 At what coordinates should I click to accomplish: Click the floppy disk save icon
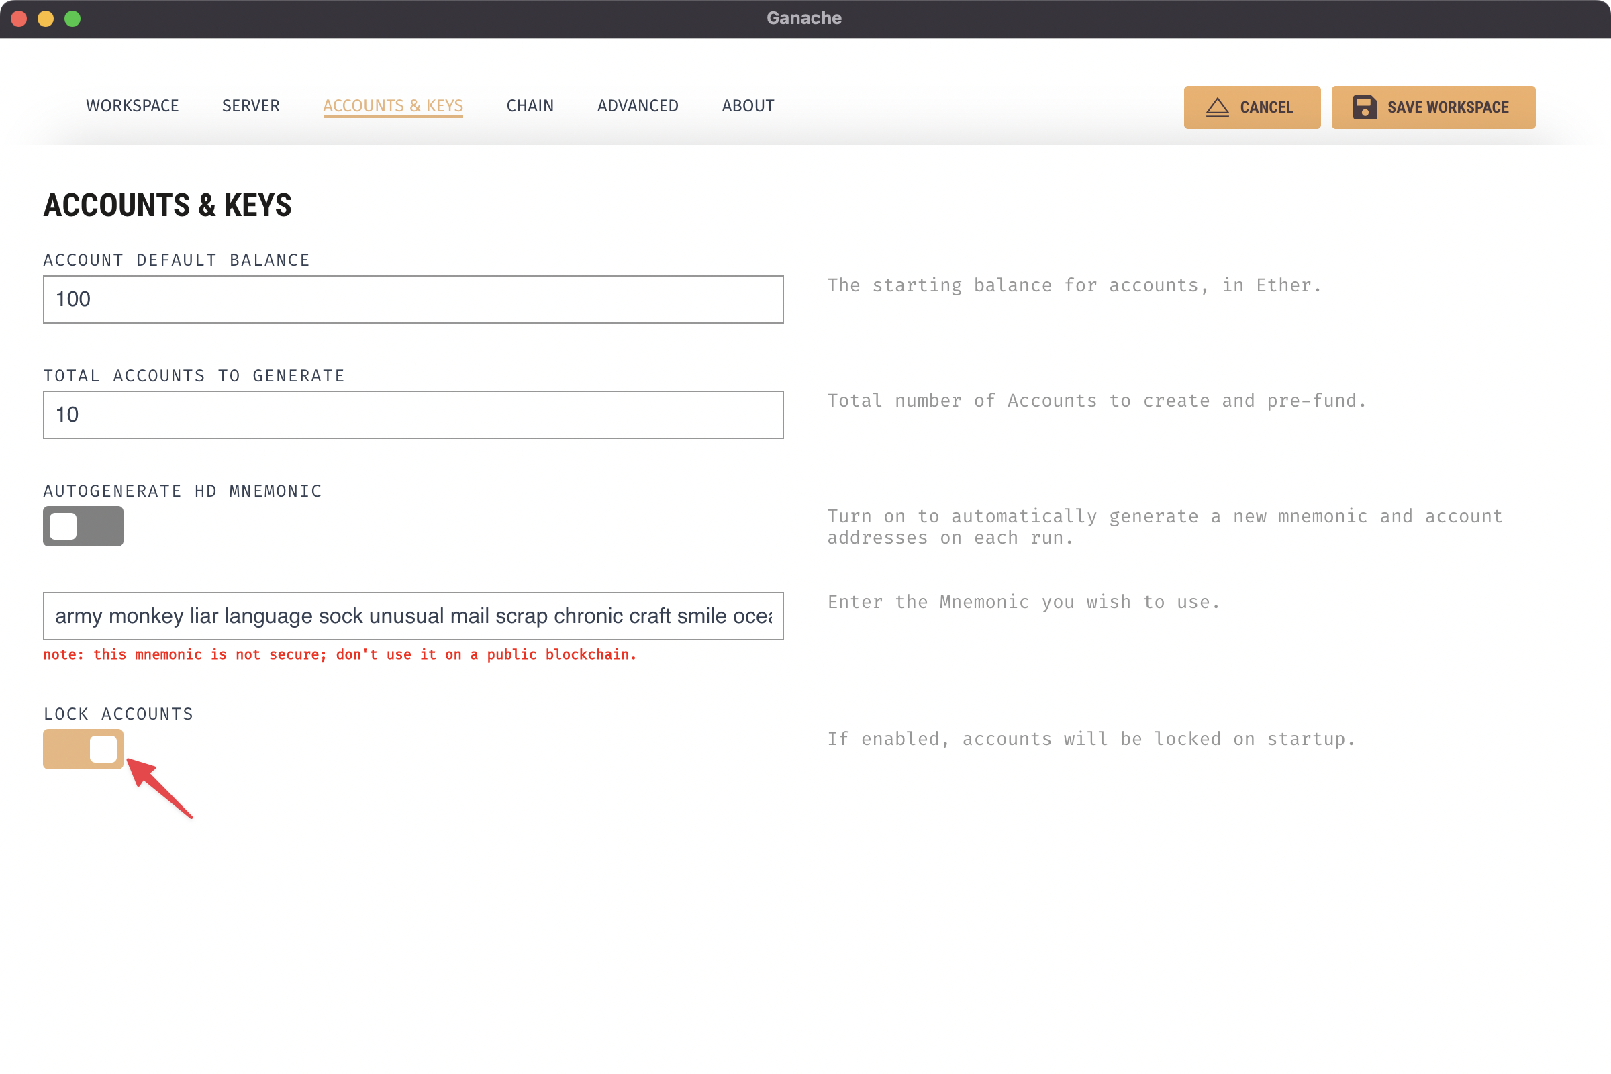pos(1365,107)
